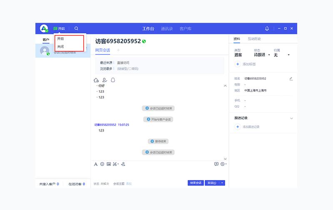This screenshot has width=333, height=210.
Task: Collapse the input area chevron above toolbar
Action: (225, 159)
